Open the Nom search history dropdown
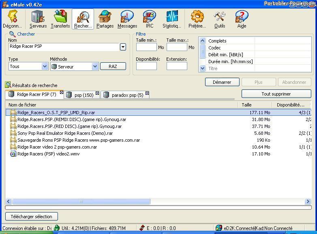The image size is (317, 234). [x=123, y=47]
